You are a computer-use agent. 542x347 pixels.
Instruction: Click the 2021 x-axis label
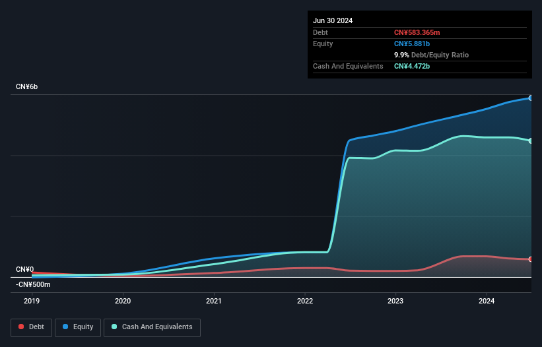coord(214,301)
